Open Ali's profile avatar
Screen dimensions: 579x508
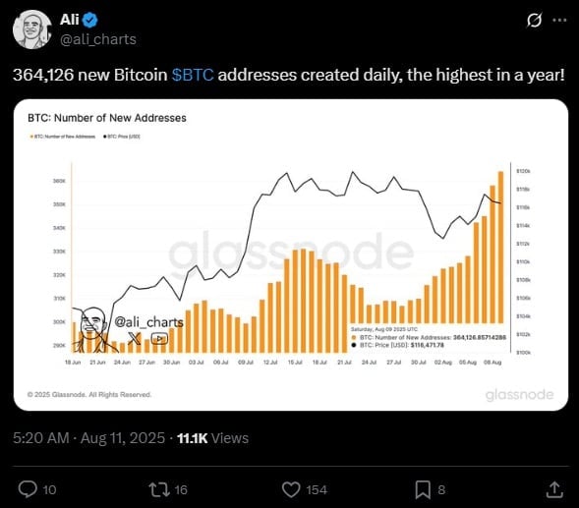32,29
